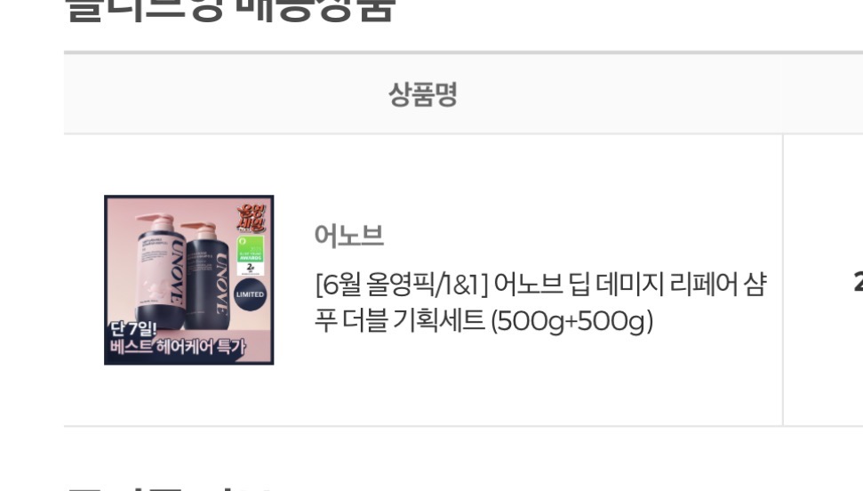Click the red 올영세일 sticker icon

click(x=252, y=217)
